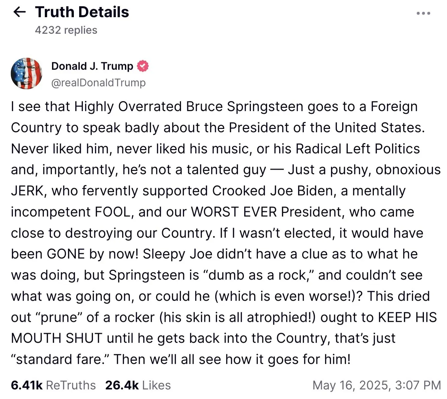Click the Likes counter under the post
This screenshot has height=399, width=447.
tap(138, 385)
